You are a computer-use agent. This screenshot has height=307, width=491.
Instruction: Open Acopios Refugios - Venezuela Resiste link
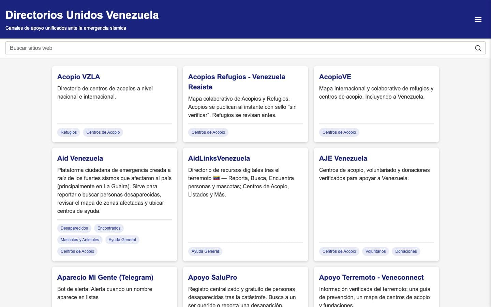pyautogui.click(x=237, y=82)
